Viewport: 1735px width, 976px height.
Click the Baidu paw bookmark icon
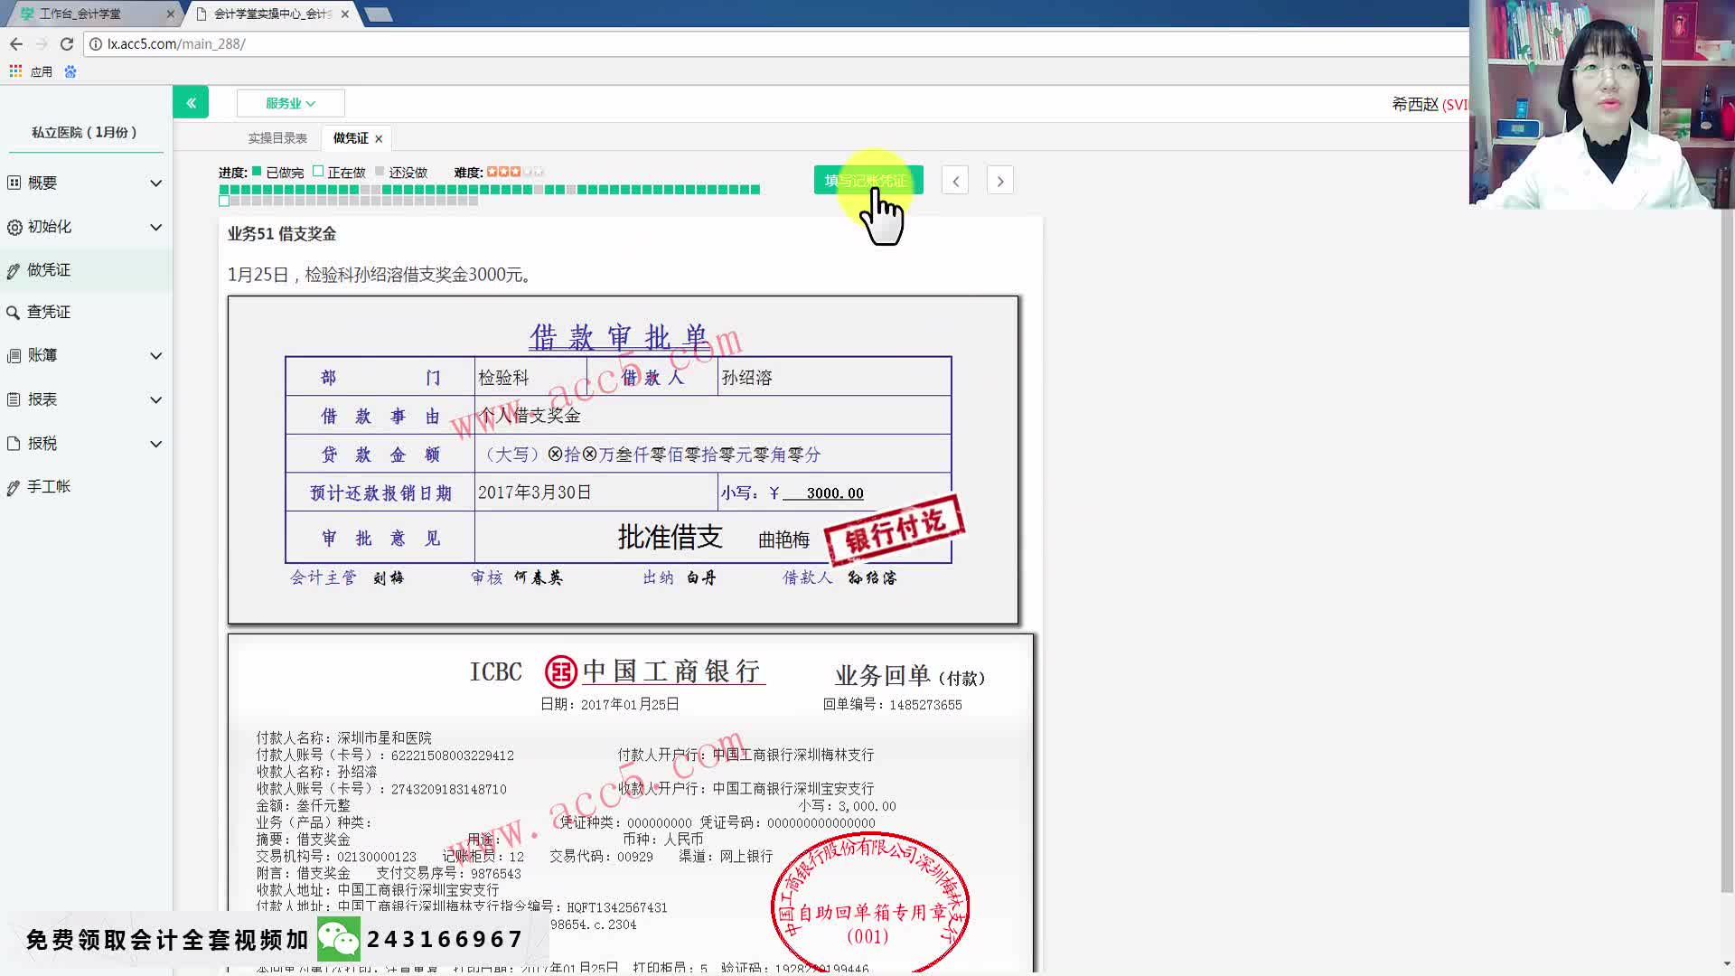point(70,71)
